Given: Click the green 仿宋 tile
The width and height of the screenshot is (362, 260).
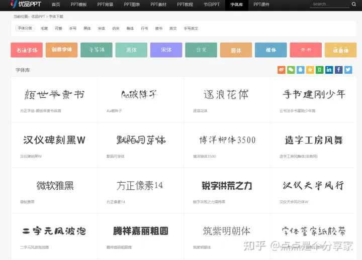Looking at the screenshot, I should (201, 50).
